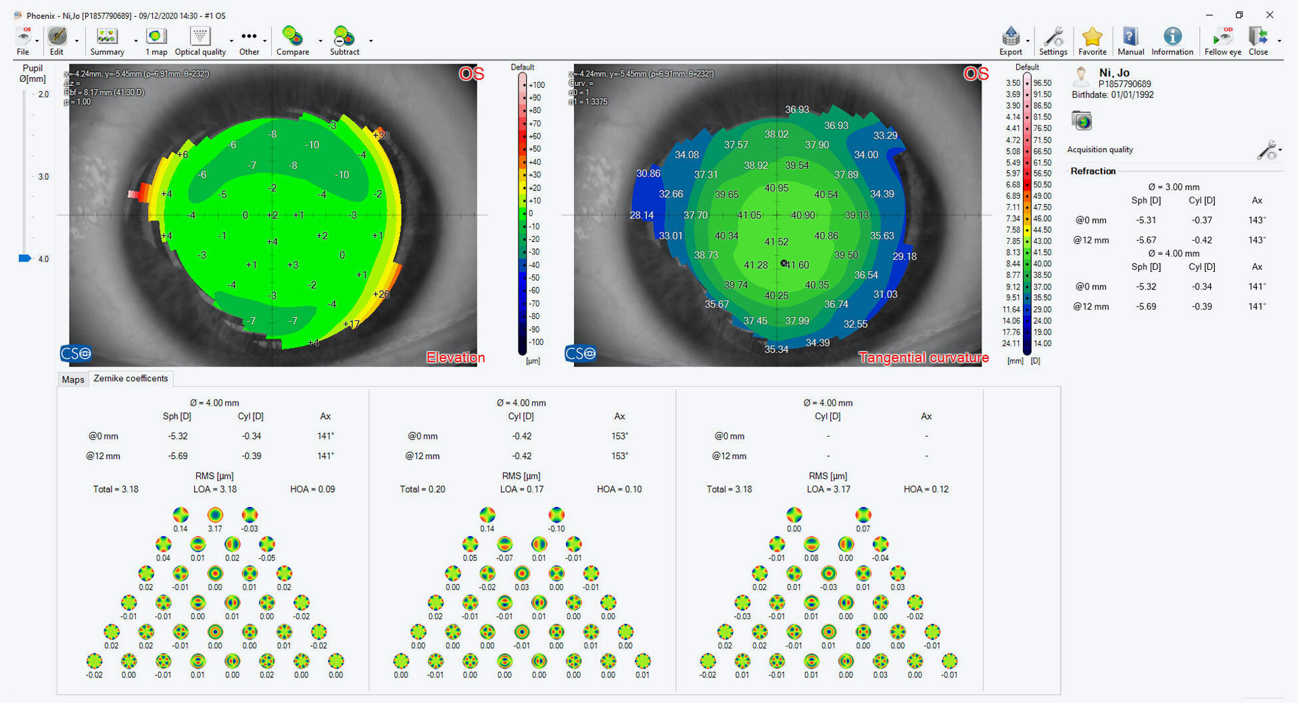Image resolution: width=1298 pixels, height=703 pixels.
Task: Expand the File dropdown arrow
Action: click(37, 41)
